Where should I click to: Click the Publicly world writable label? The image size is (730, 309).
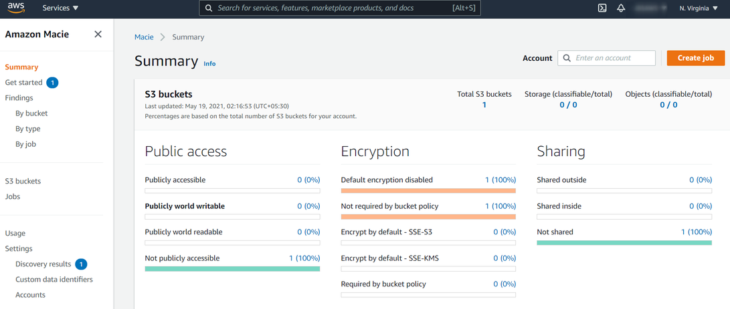click(x=185, y=206)
